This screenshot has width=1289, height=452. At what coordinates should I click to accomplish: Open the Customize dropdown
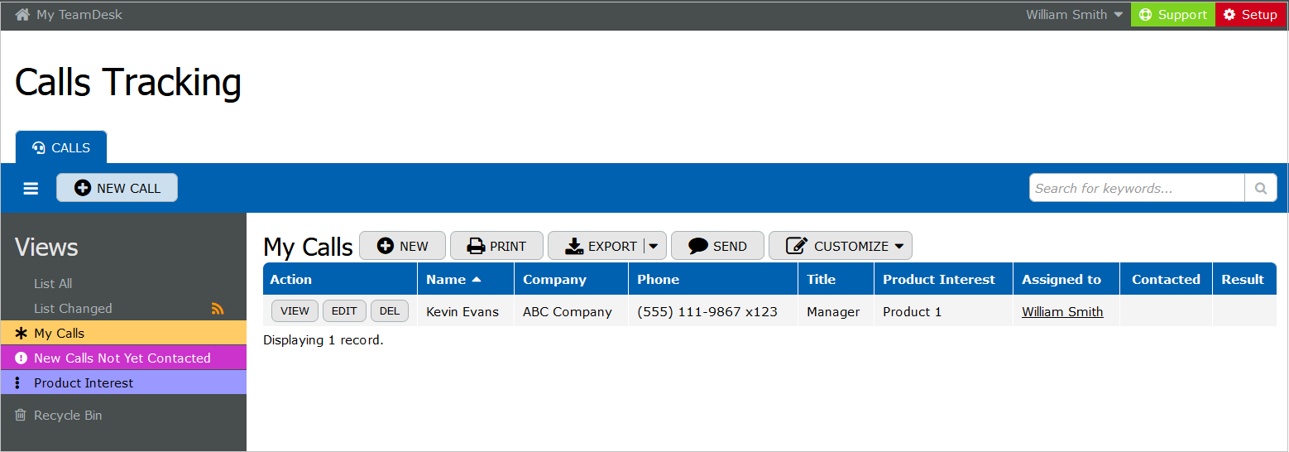pos(840,246)
